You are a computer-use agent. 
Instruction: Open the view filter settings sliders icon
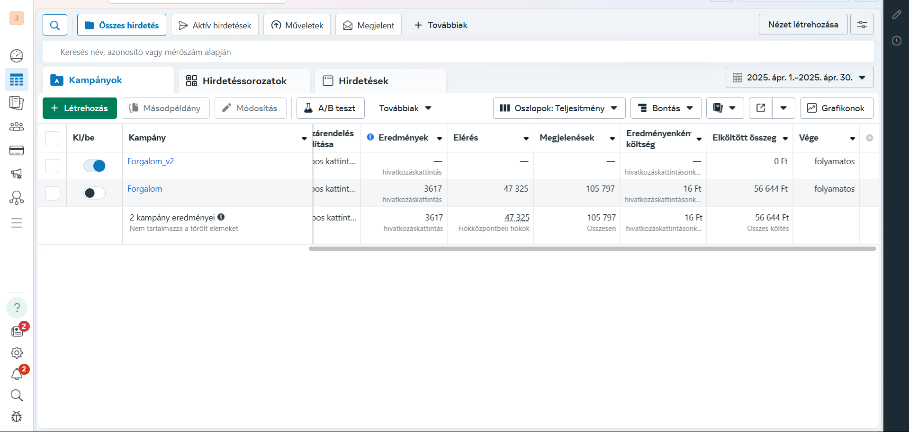point(862,25)
